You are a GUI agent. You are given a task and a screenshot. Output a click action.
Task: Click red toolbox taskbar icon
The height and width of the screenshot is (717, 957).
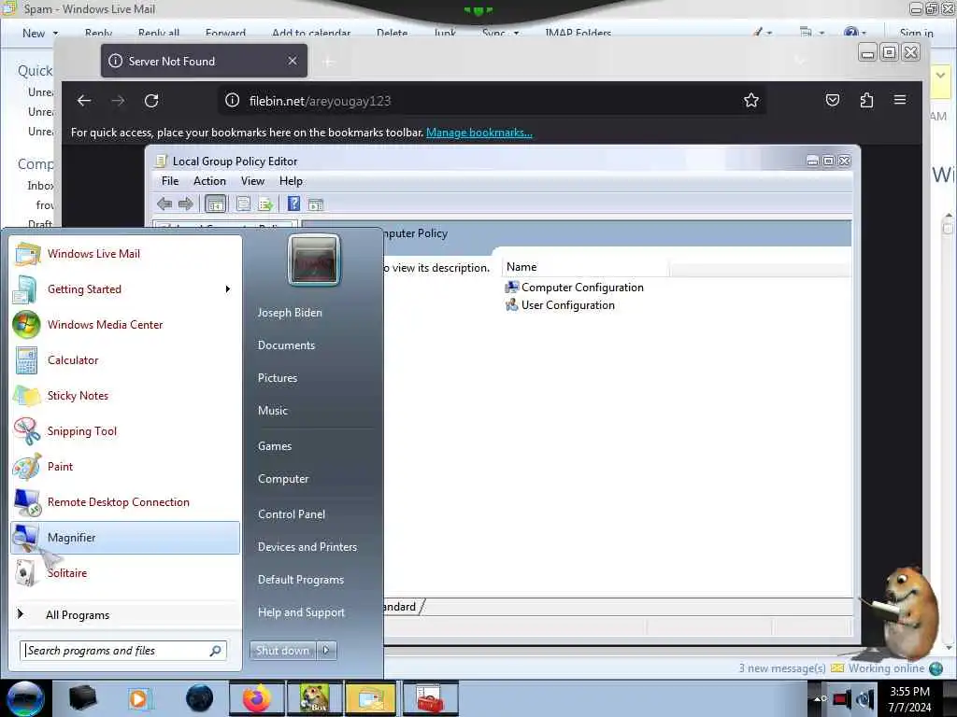[430, 698]
